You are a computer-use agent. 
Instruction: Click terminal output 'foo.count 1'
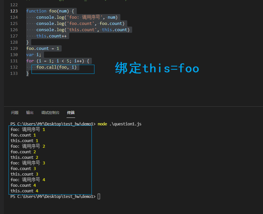point(23,135)
